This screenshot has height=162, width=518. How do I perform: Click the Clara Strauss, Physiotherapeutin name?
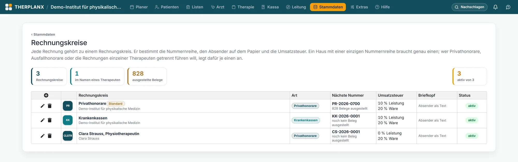click(109, 134)
